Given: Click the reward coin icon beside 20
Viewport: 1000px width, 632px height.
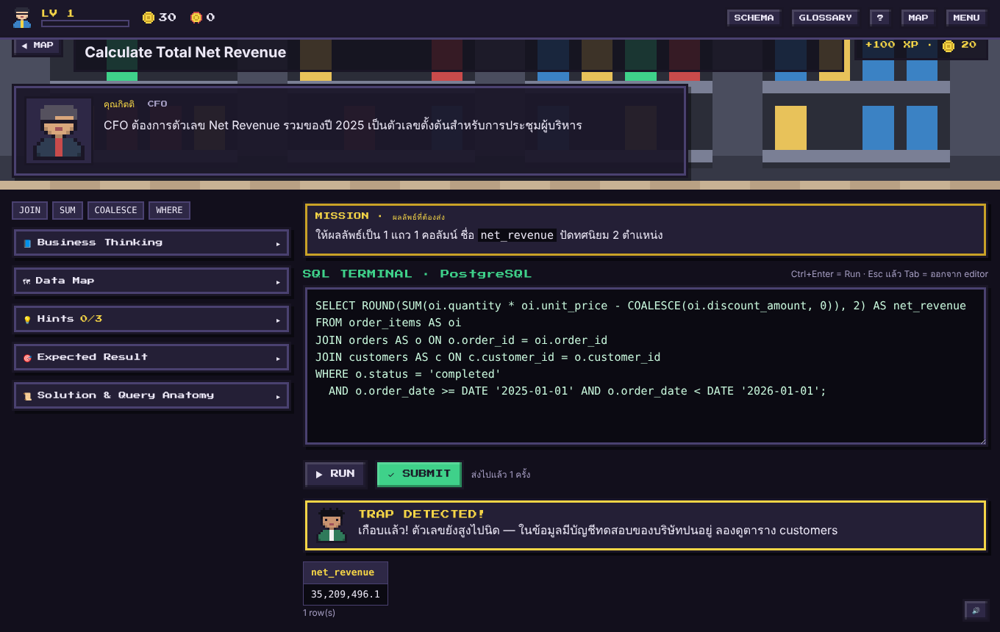Looking at the screenshot, I should 949,46.
